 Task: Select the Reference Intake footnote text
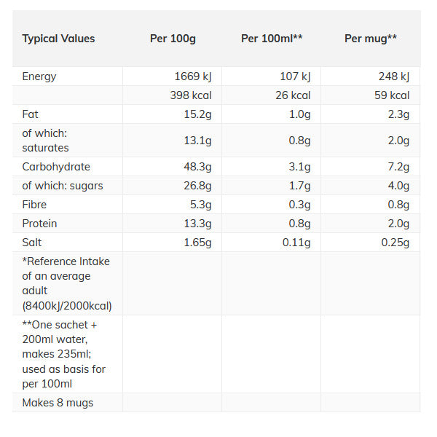(66, 283)
